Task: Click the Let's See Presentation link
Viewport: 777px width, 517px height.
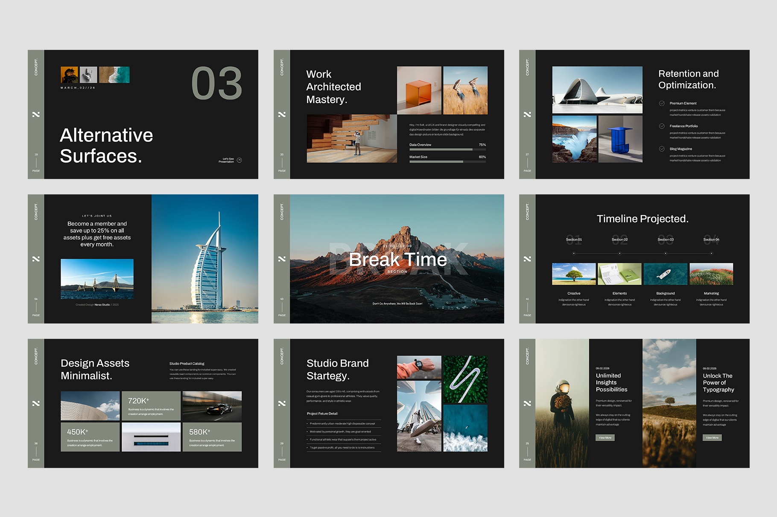Action: coord(226,159)
